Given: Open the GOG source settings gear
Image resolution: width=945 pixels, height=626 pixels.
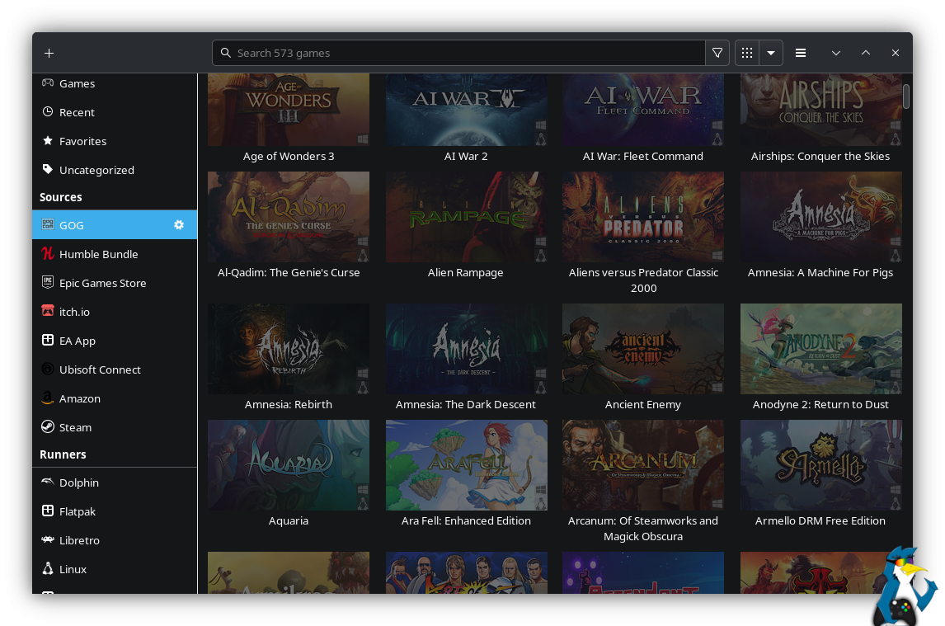Looking at the screenshot, I should point(179,225).
